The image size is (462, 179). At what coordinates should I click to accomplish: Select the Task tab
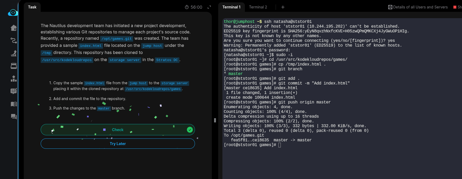pyautogui.click(x=32, y=7)
